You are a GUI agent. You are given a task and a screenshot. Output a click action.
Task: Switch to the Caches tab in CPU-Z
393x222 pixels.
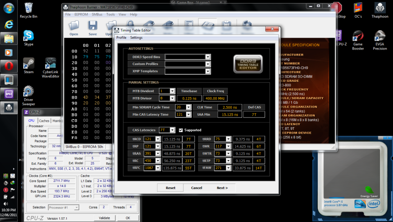(x=44, y=121)
